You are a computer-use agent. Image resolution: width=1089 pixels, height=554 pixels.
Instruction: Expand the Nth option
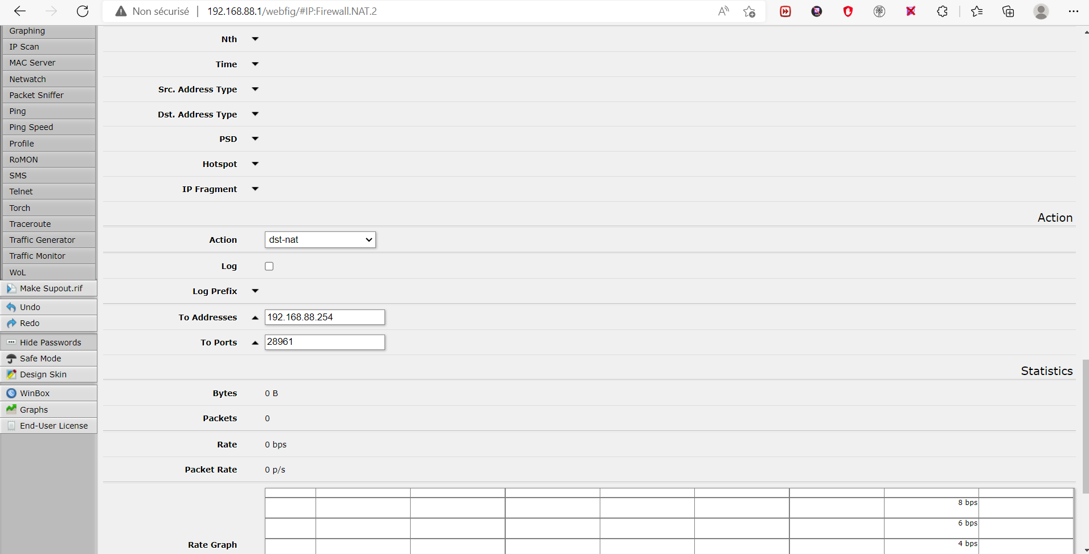tap(255, 39)
